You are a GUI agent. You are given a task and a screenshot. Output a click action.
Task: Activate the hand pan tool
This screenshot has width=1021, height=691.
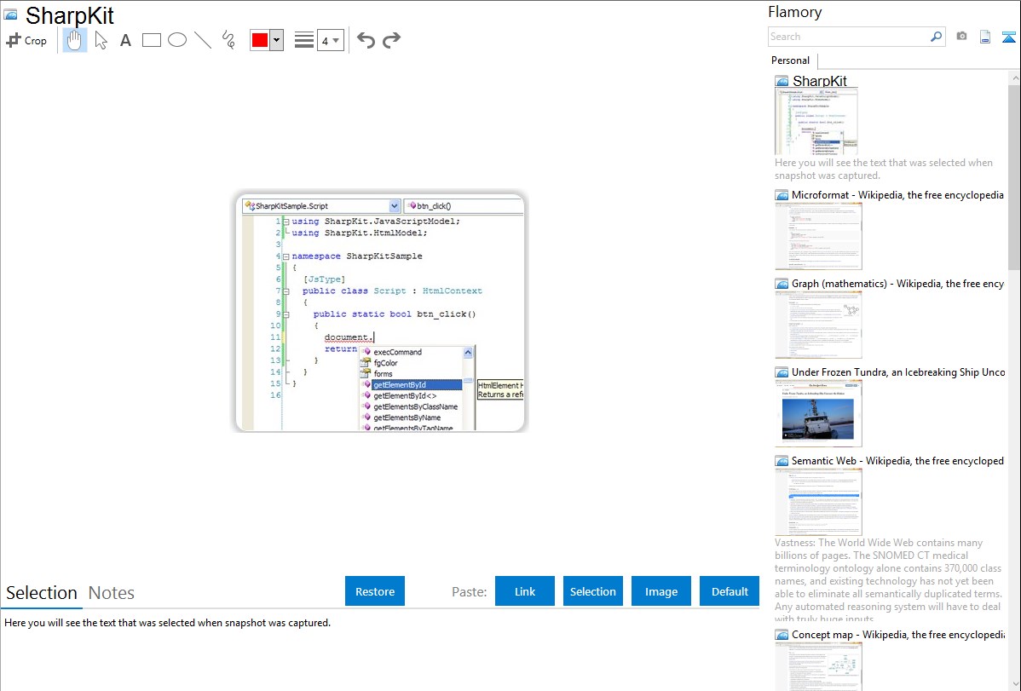coord(75,40)
